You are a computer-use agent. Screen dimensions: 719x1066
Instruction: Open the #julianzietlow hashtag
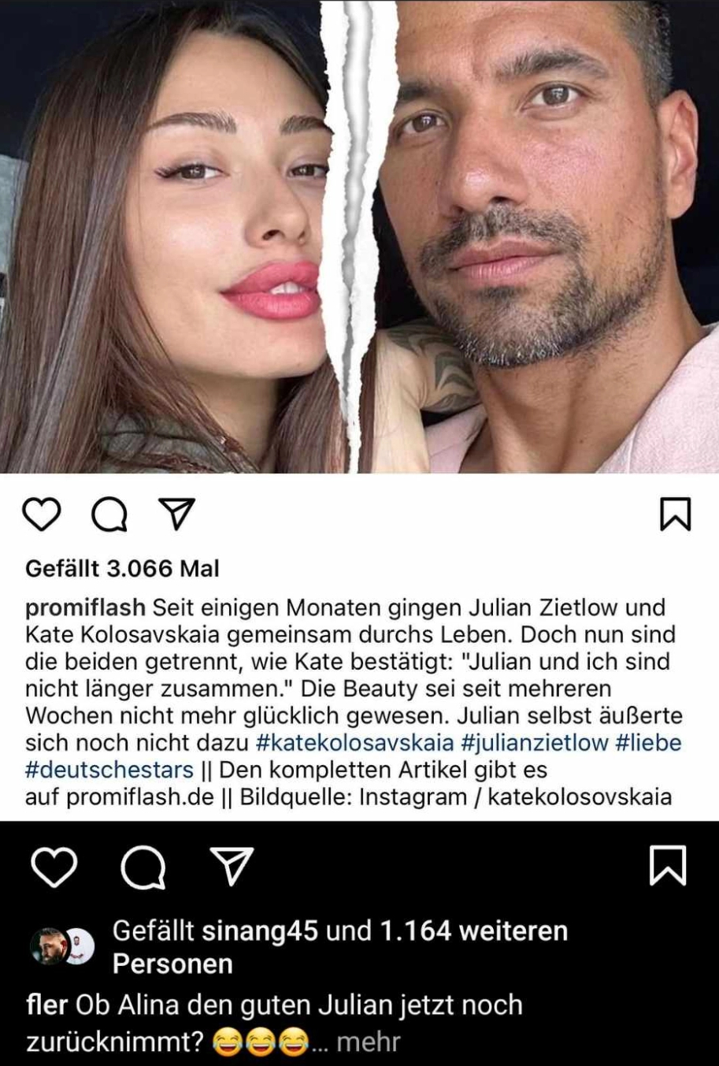coord(535,742)
